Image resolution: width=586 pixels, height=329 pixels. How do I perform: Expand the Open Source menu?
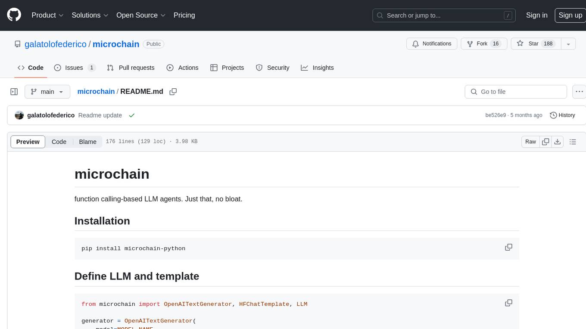point(141,15)
